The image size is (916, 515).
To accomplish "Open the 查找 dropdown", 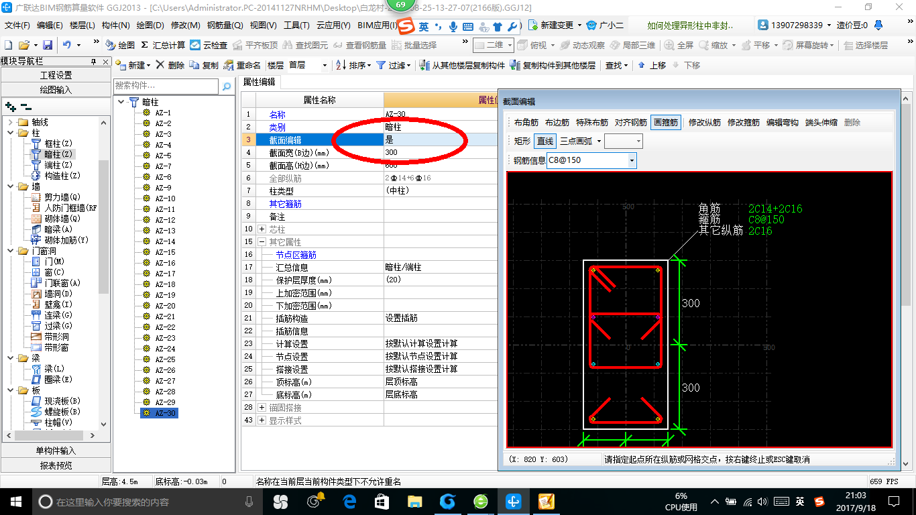I will [616, 65].
